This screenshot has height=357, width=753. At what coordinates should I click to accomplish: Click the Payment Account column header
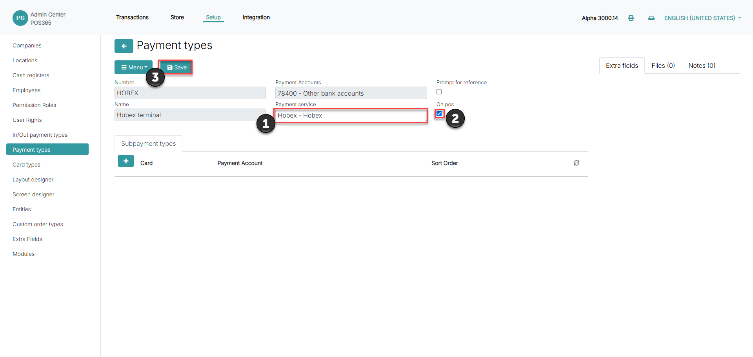(x=240, y=163)
